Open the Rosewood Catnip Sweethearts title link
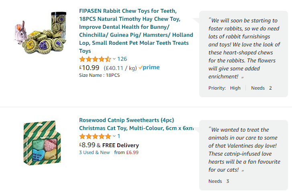This screenshot has width=292, height=192. point(136,124)
